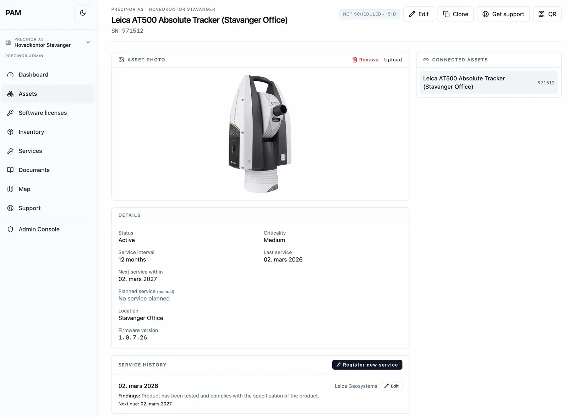The image size is (568, 417).
Task: Open the Documents book icon
Action: [10, 170]
